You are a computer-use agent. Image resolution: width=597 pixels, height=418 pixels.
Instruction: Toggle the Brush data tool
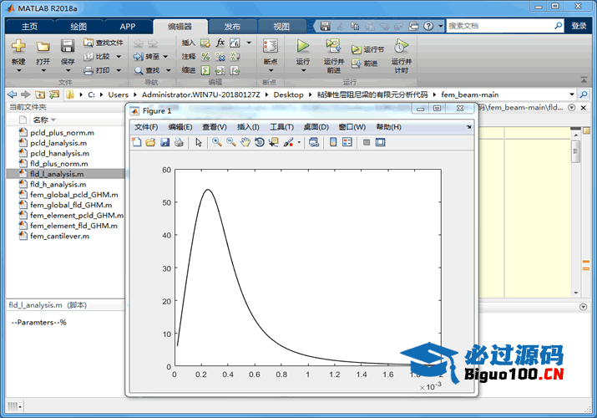point(288,142)
